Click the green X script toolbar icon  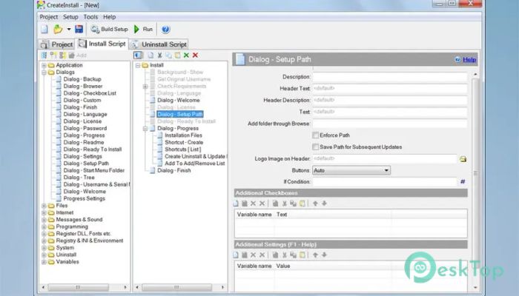[x=186, y=55]
